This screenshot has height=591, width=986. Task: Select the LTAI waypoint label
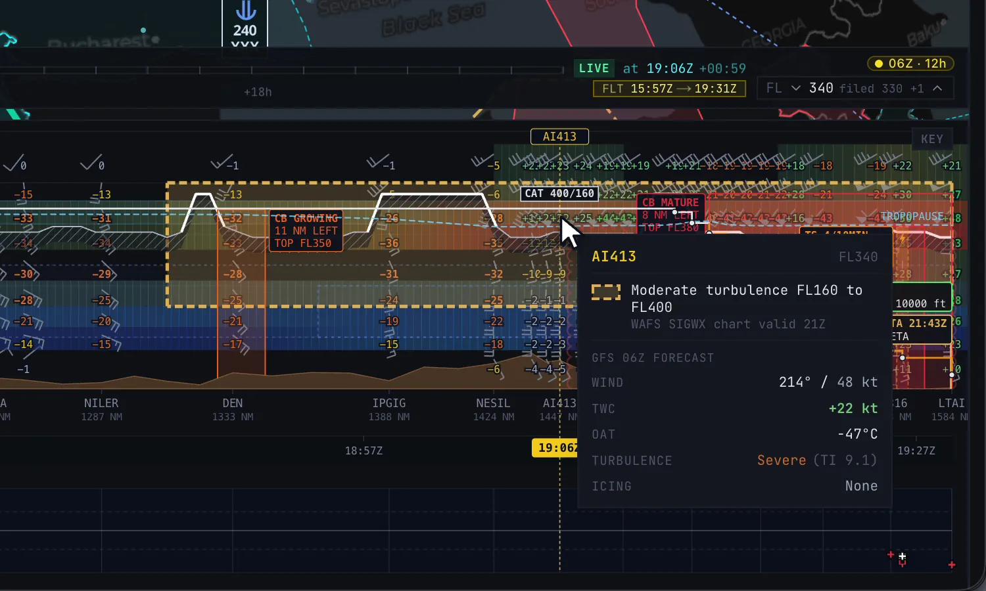click(x=951, y=403)
